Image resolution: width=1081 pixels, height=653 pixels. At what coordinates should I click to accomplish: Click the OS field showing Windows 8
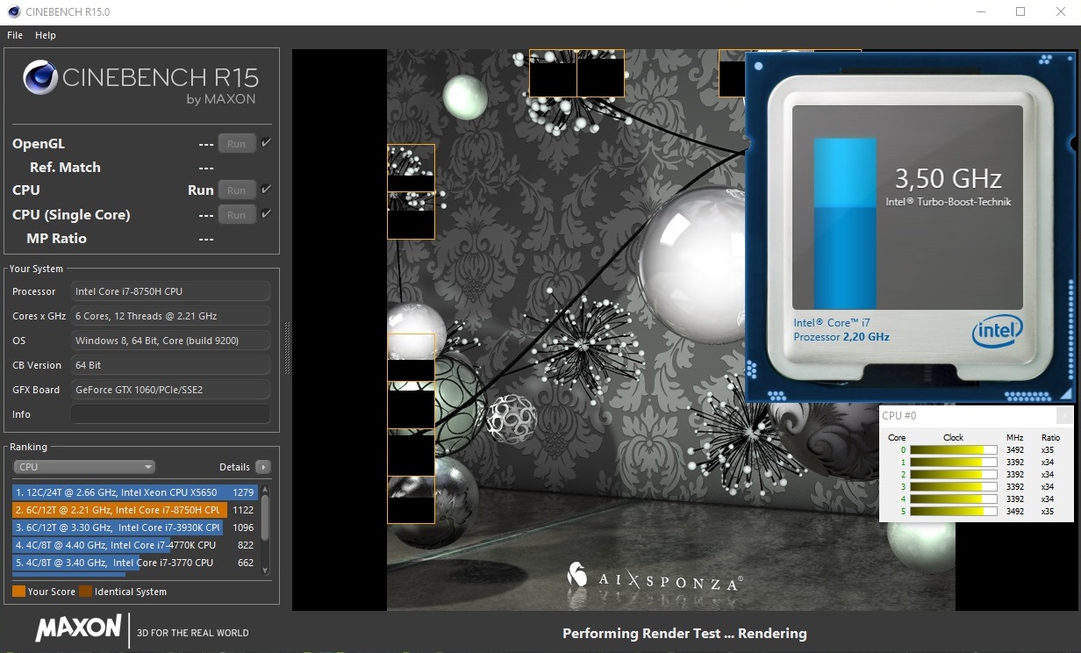coord(170,341)
